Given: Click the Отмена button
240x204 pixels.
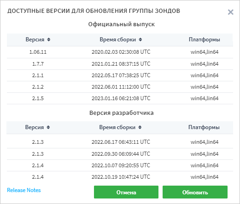Looking at the screenshot, I should click(126, 192).
